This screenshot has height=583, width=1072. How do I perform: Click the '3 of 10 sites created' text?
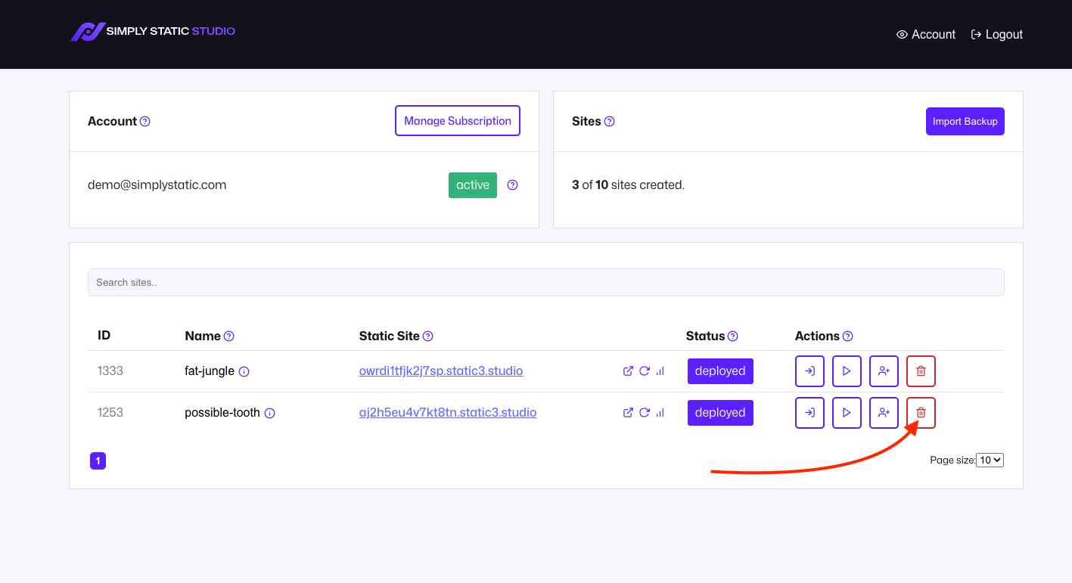pos(628,185)
